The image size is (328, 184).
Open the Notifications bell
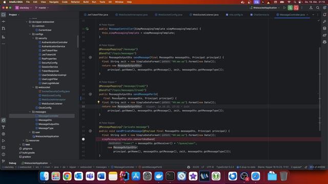[324, 15]
